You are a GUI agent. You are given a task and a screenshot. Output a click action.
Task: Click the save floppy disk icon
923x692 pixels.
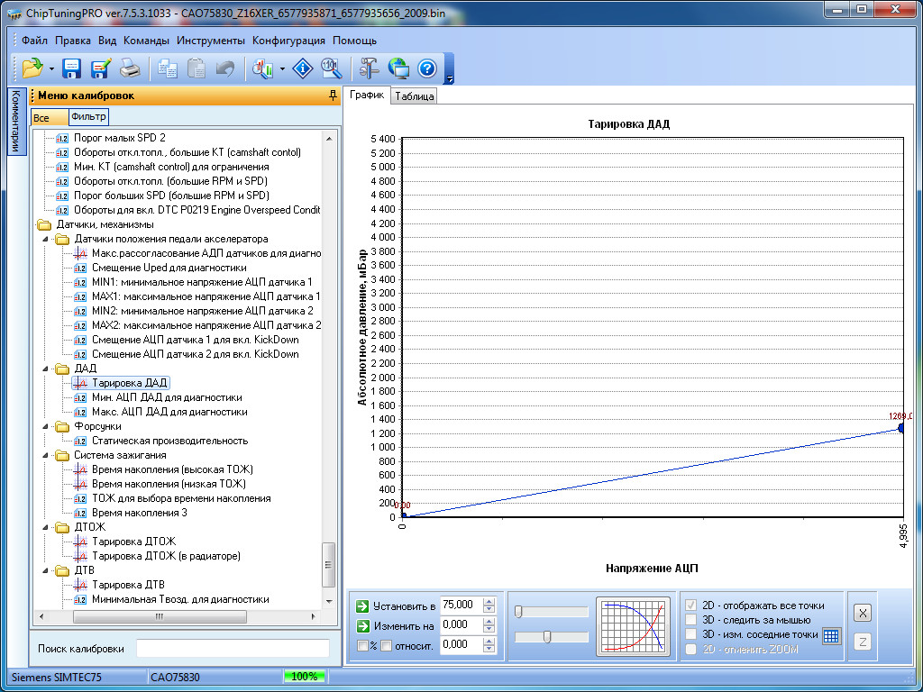pyautogui.click(x=72, y=68)
